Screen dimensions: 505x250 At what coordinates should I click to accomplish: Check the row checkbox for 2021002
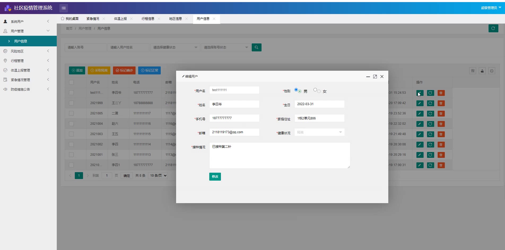[x=71, y=144]
